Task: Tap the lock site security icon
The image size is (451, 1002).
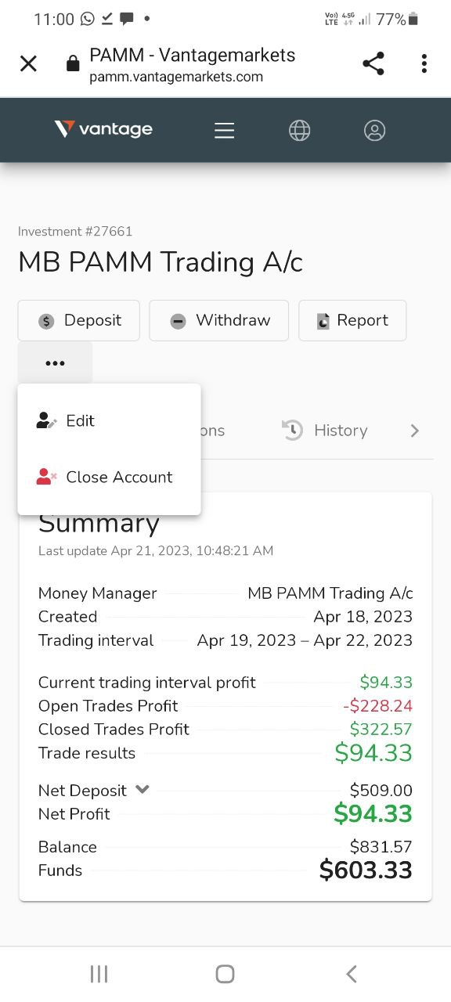Action: pos(73,64)
